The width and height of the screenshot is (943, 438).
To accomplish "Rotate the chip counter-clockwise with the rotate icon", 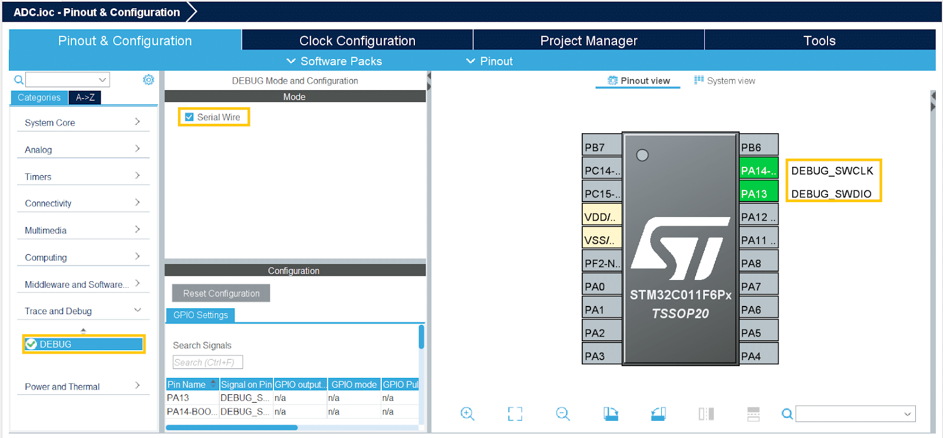I will [x=658, y=414].
